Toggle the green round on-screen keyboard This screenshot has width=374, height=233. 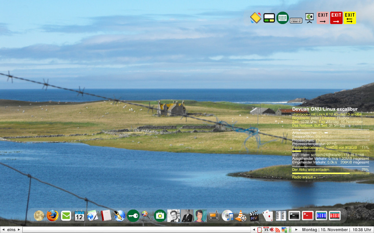[282, 18]
